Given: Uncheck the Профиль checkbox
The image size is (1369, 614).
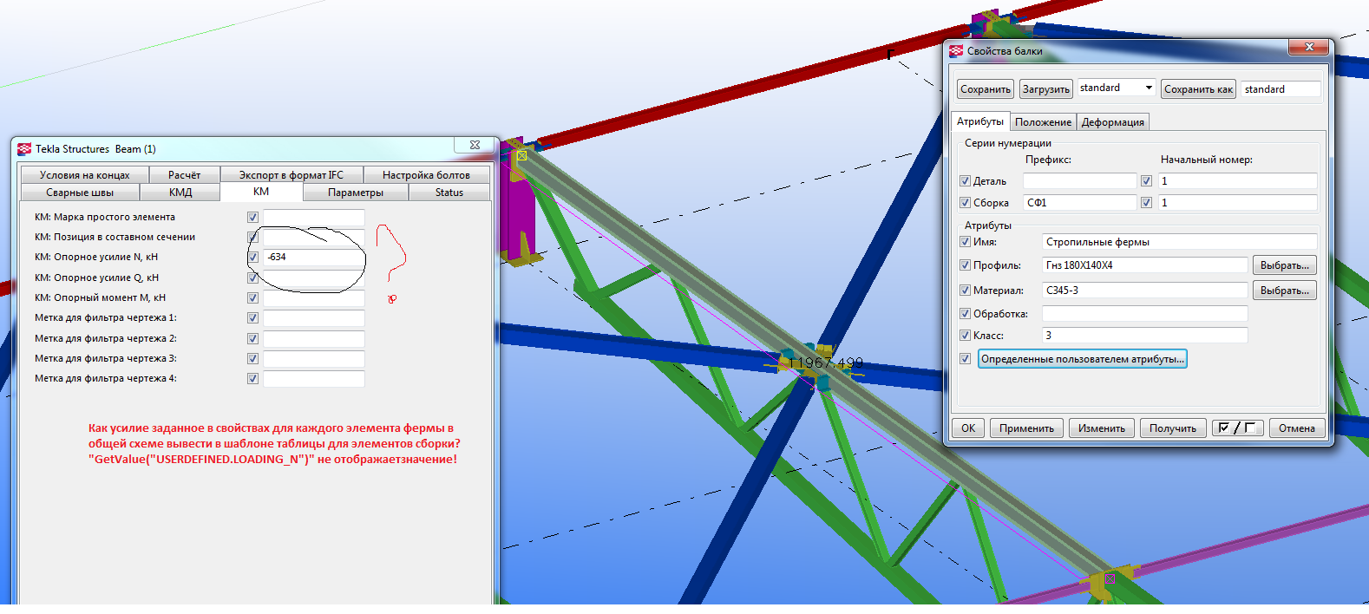Looking at the screenshot, I should [965, 265].
